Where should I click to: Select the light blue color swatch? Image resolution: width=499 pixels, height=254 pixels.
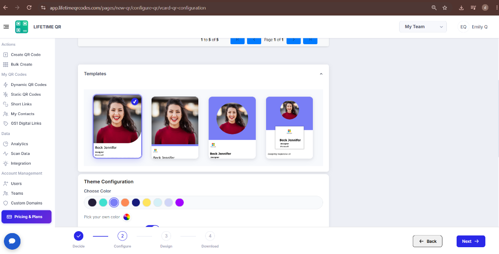158,203
